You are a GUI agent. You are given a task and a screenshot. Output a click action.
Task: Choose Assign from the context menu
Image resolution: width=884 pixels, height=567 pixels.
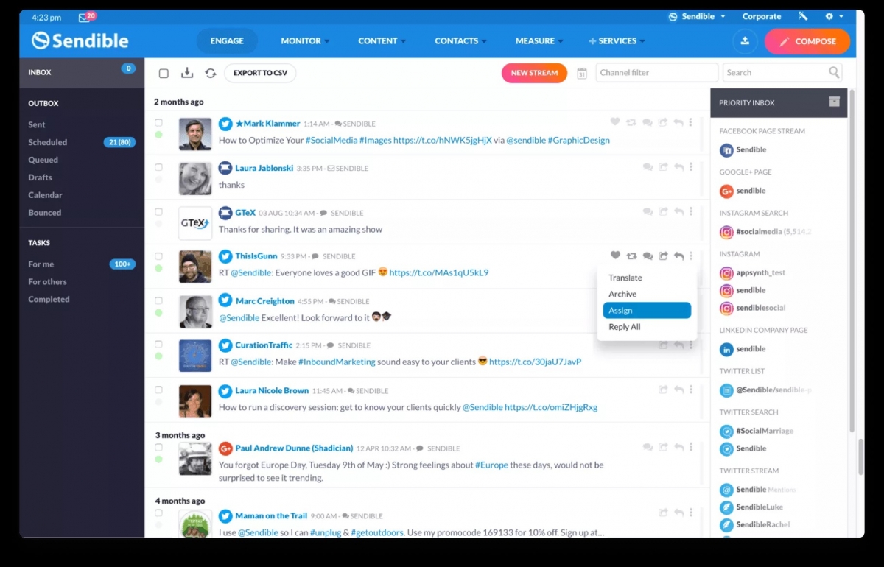click(x=647, y=311)
